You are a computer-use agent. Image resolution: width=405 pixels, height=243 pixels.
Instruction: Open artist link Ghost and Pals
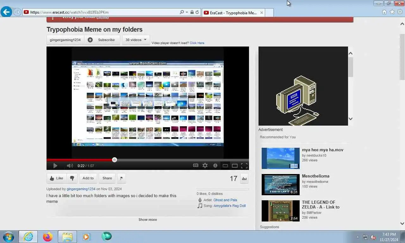[x=225, y=200]
